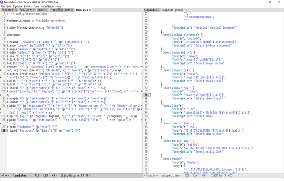The width and height of the screenshot is (284, 181).
Task: Place cursor on the (sidebar template line
Action: point(57,102)
